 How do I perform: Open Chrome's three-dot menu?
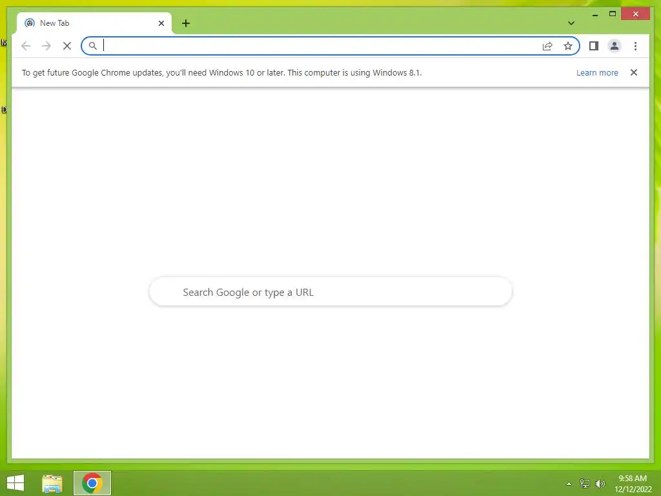635,46
